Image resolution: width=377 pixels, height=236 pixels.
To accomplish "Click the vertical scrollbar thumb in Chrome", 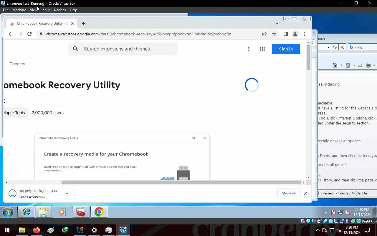I will coord(308,58).
